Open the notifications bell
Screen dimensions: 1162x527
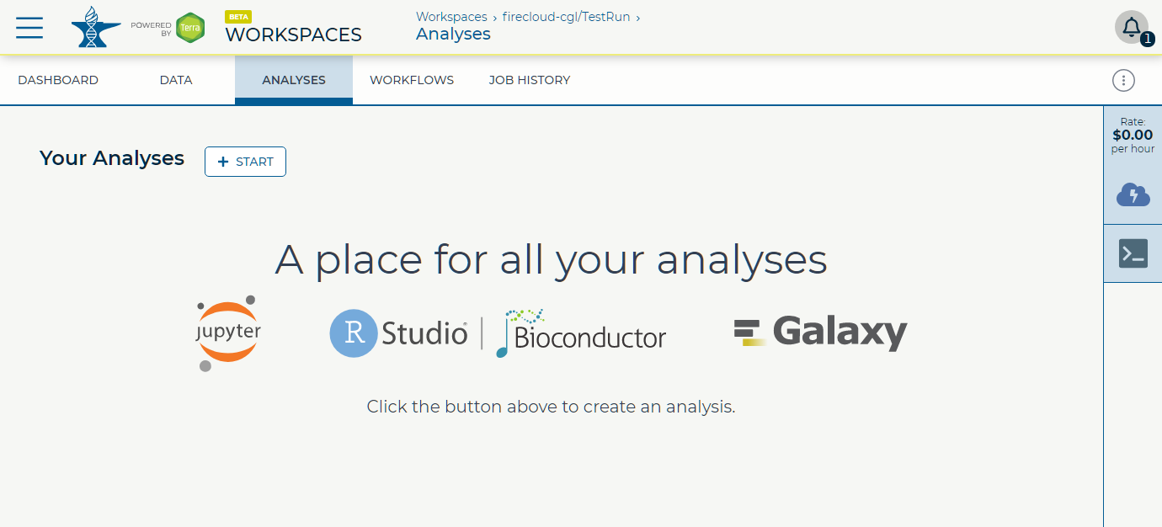(1133, 26)
